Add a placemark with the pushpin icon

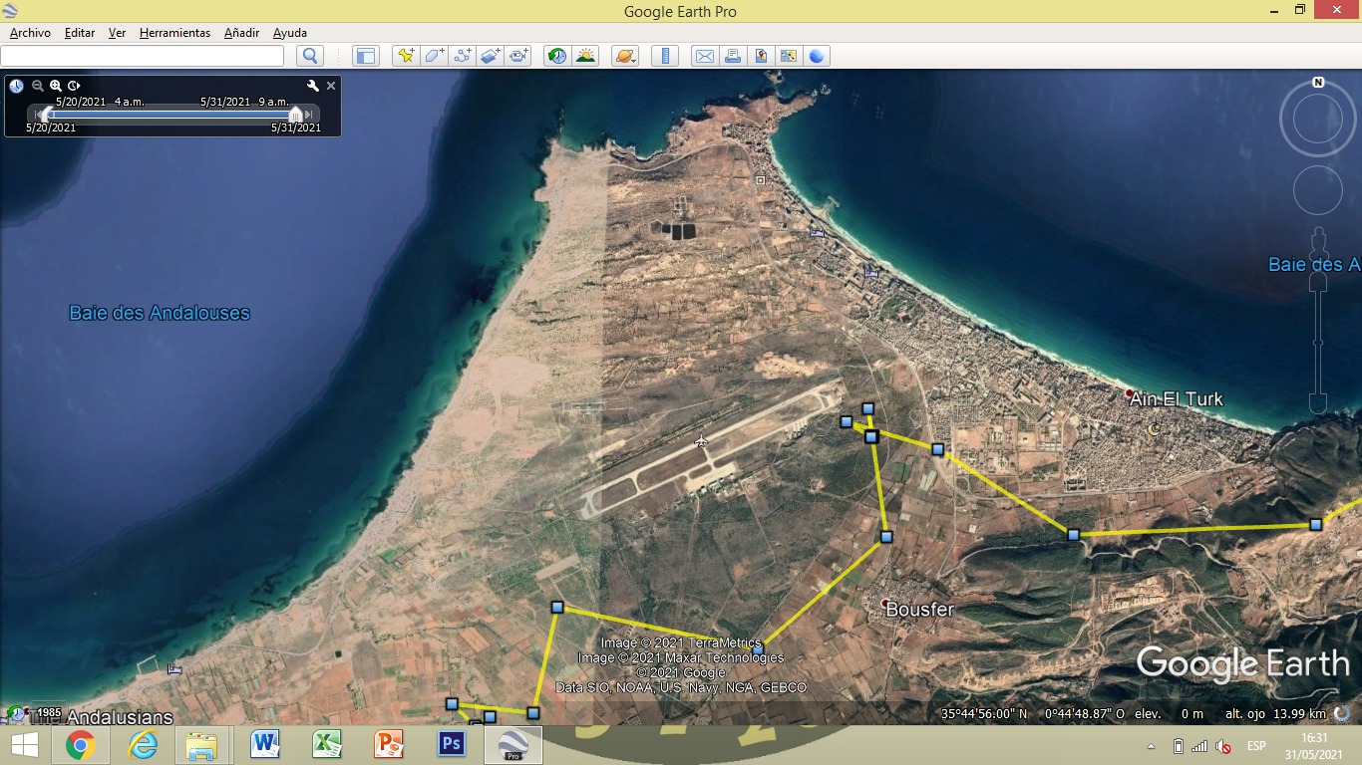click(x=405, y=56)
